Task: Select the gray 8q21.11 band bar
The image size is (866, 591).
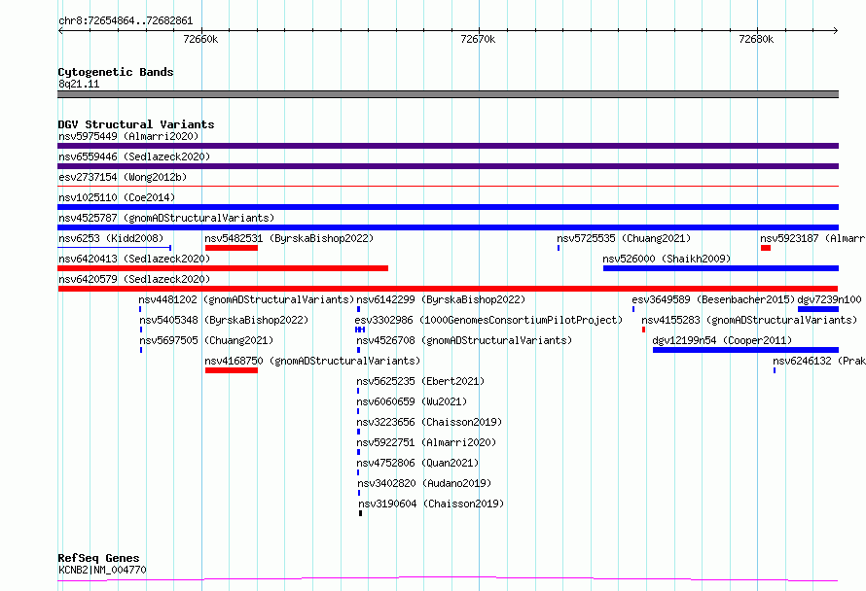Action: [448, 94]
